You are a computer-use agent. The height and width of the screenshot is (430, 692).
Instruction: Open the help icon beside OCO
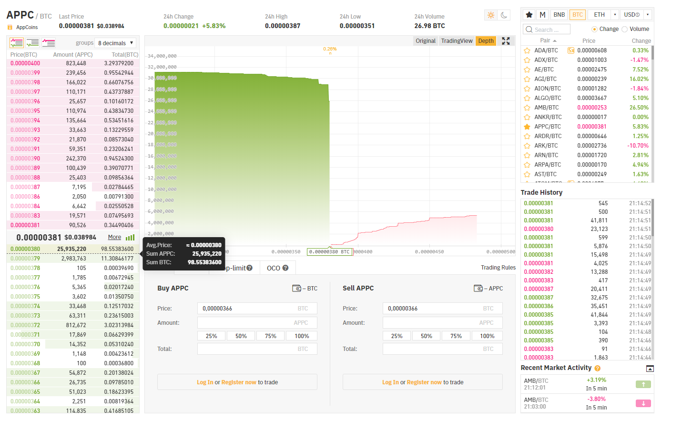pos(285,268)
